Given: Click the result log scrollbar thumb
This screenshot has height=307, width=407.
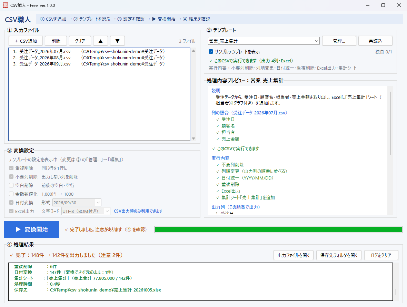Looking at the screenshot, I should (x=396, y=292).
